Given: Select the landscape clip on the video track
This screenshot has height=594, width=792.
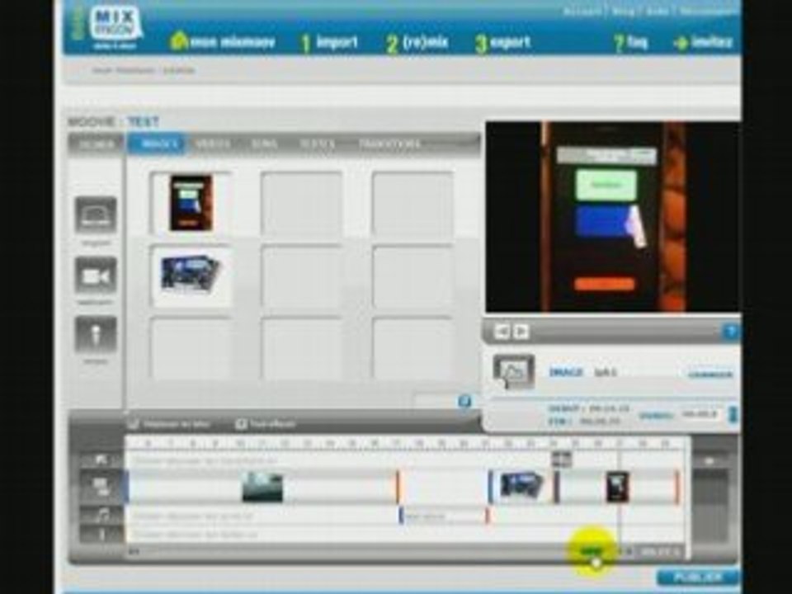Looking at the screenshot, I should [262, 488].
